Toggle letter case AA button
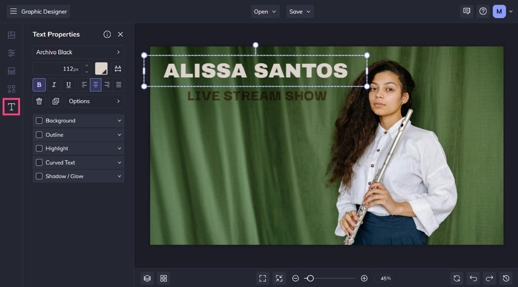Image resolution: width=518 pixels, height=287 pixels. (x=118, y=68)
